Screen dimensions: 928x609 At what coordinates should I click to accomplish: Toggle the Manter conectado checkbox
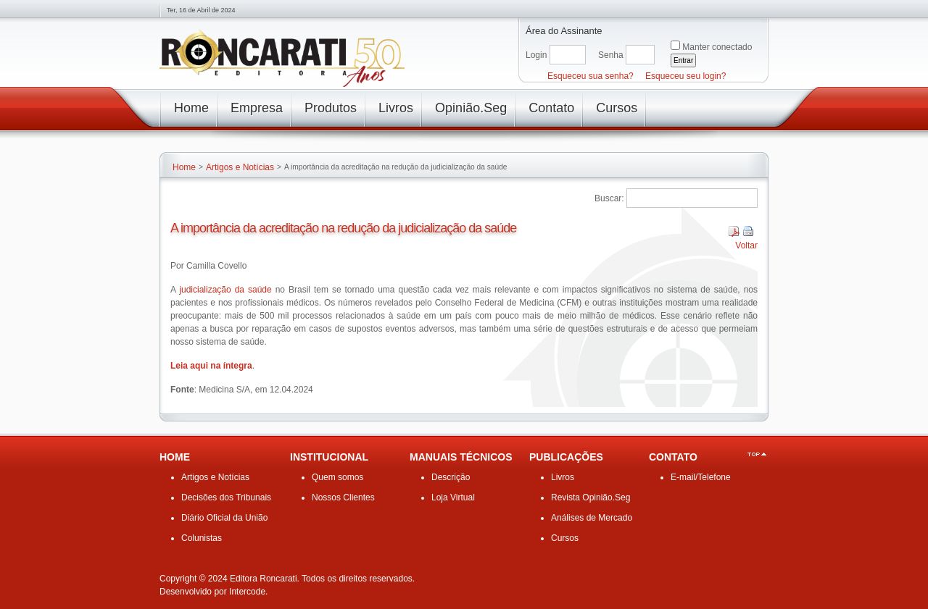[675, 46]
